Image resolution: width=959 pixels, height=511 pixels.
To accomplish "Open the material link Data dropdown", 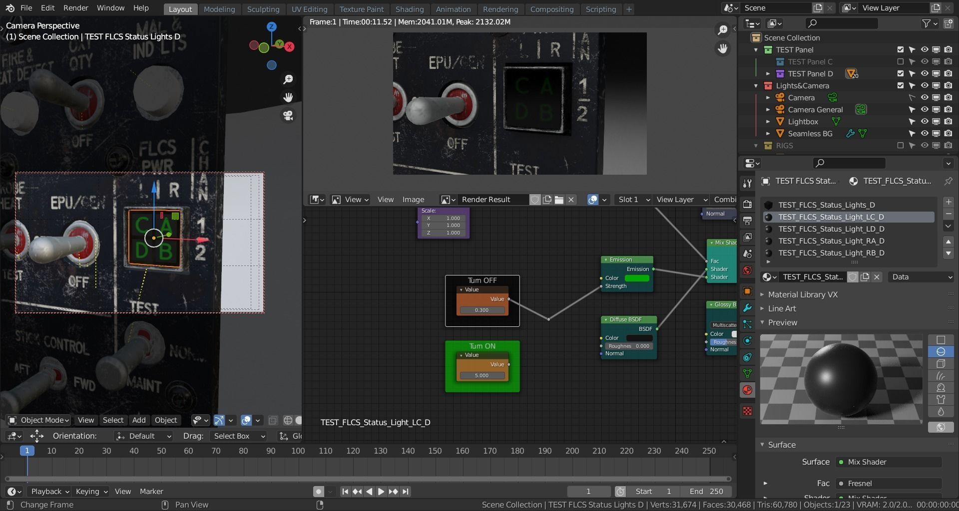I will pyautogui.click(x=921, y=277).
